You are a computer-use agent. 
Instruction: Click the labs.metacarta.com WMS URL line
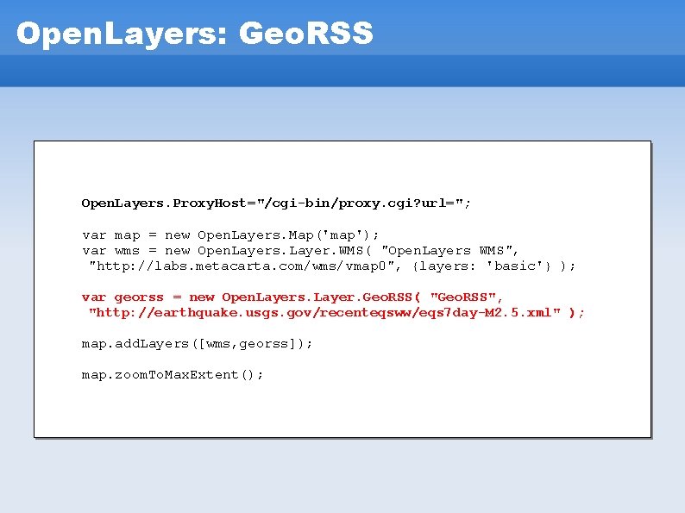coord(332,266)
